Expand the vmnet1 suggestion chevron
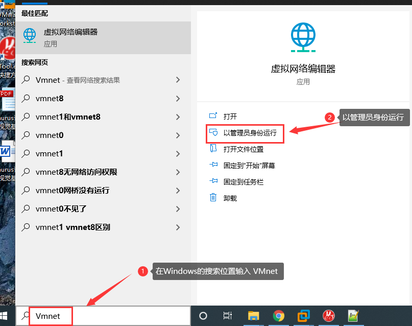Viewport: 412px width, 326px height. pos(178,154)
